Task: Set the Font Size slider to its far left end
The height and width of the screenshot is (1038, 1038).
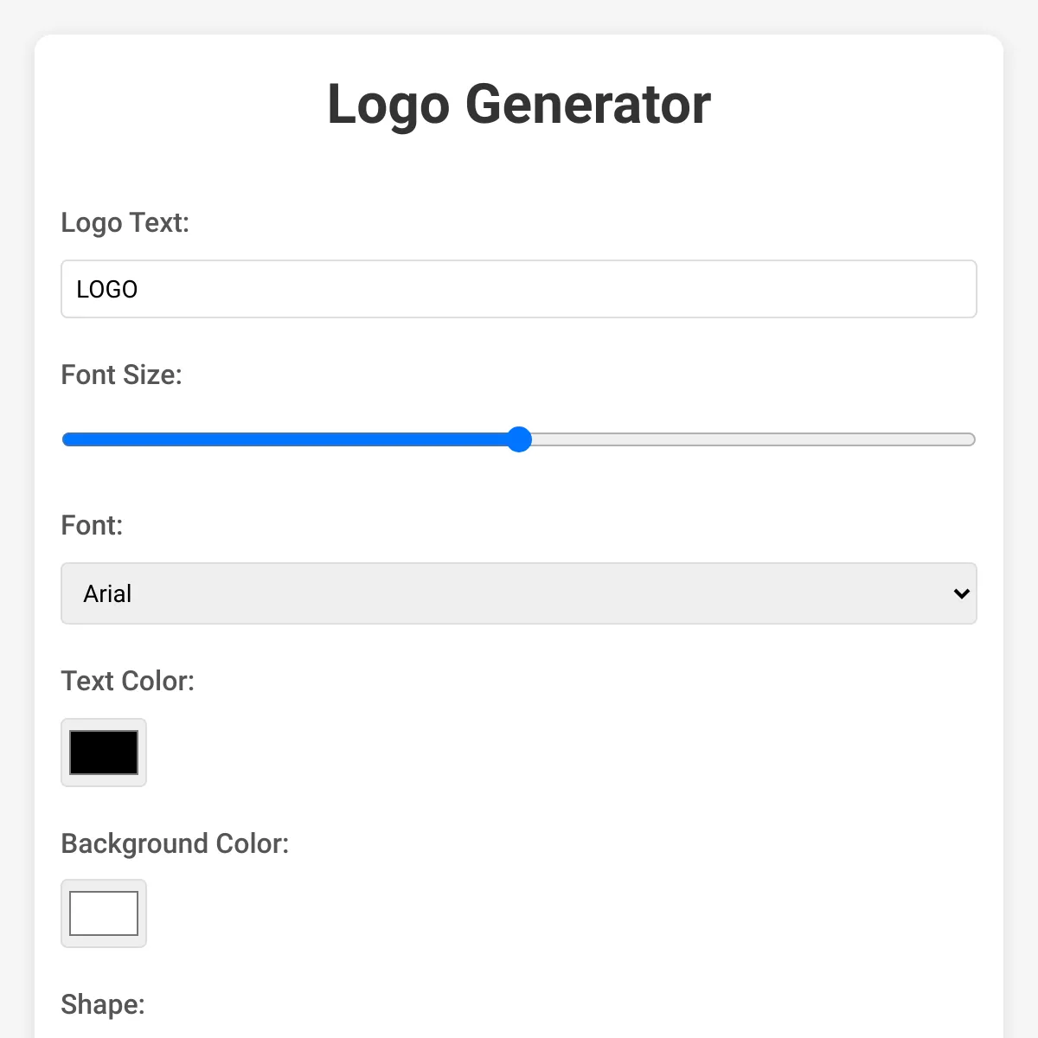Action: (64, 439)
